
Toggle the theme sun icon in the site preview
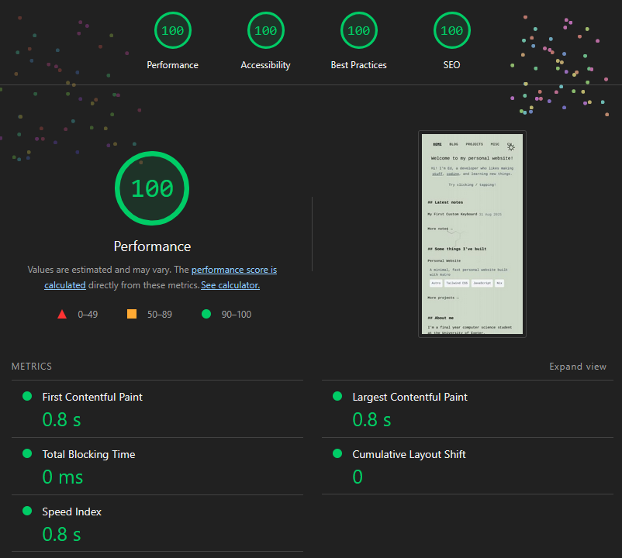pyautogui.click(x=510, y=147)
